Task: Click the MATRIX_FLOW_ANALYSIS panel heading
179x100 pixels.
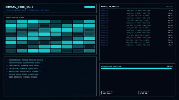Action: (110, 6)
